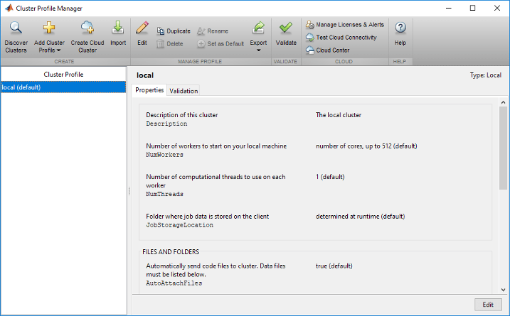
Task: Click the Discover Clusters magnifier icon
Action: point(16,28)
